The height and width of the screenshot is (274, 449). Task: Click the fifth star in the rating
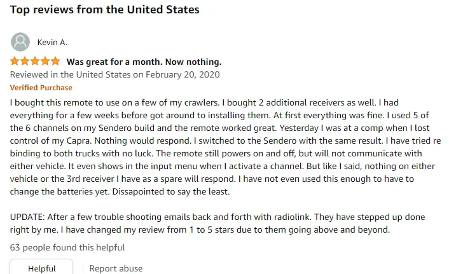[x=56, y=62]
